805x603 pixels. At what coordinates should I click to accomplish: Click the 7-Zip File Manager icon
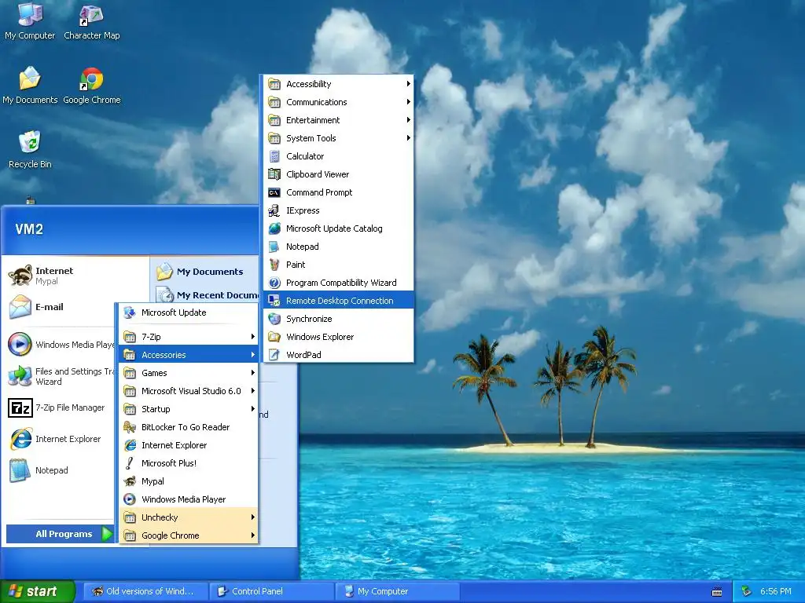(20, 408)
